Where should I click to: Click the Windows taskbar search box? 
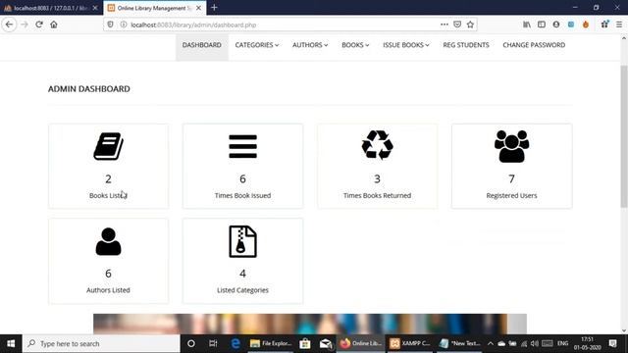pos(101,343)
